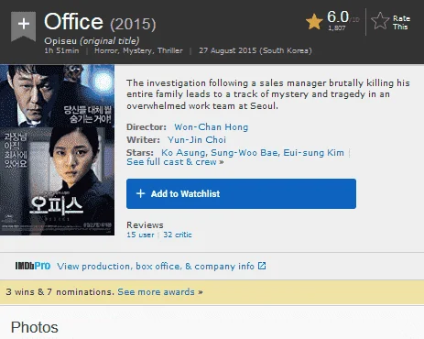Open the Office movie poster
424x339 pixels.
[x=58, y=149]
